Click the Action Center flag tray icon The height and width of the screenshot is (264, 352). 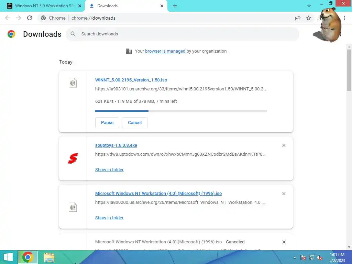coord(303,257)
